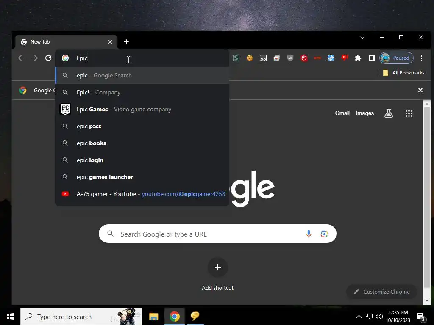The width and height of the screenshot is (434, 325).
Task: Click the page scrollbar down arrow
Action: (427, 301)
